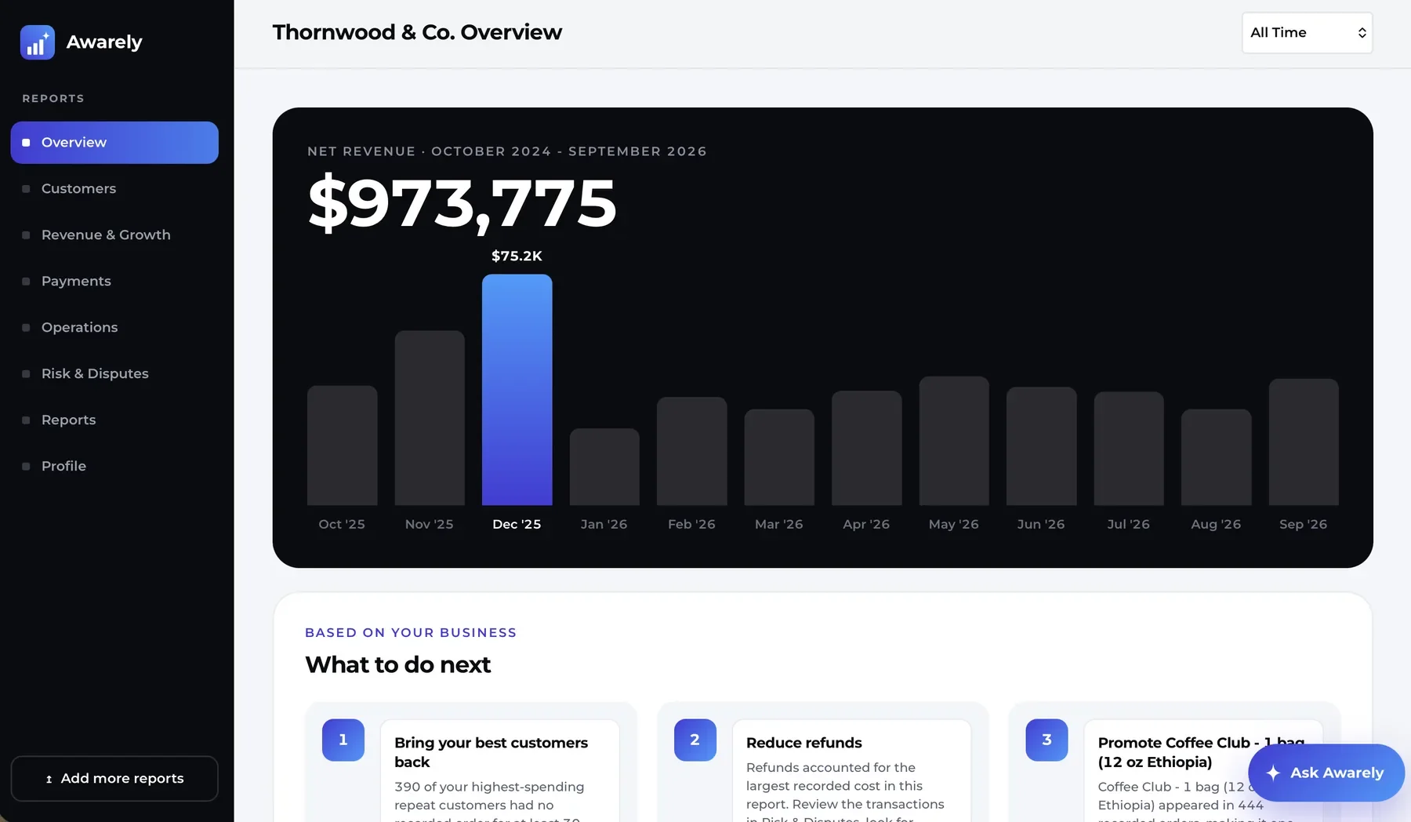The image size is (1411, 822).
Task: Select the Feb '26 revenue bar
Action: [692, 451]
